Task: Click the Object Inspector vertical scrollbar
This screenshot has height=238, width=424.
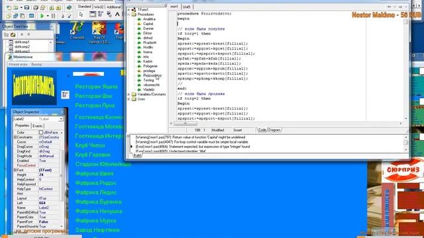Action: [62, 175]
